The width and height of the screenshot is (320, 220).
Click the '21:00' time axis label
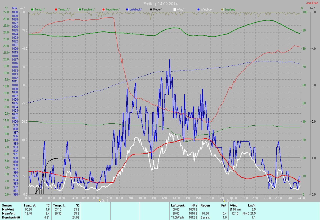point(267,198)
